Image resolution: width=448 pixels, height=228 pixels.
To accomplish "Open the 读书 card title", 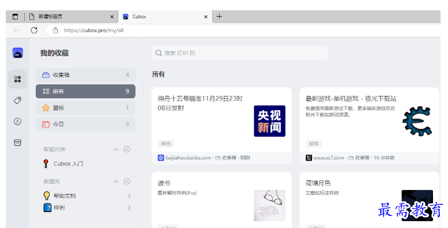I will pyautogui.click(x=164, y=183).
